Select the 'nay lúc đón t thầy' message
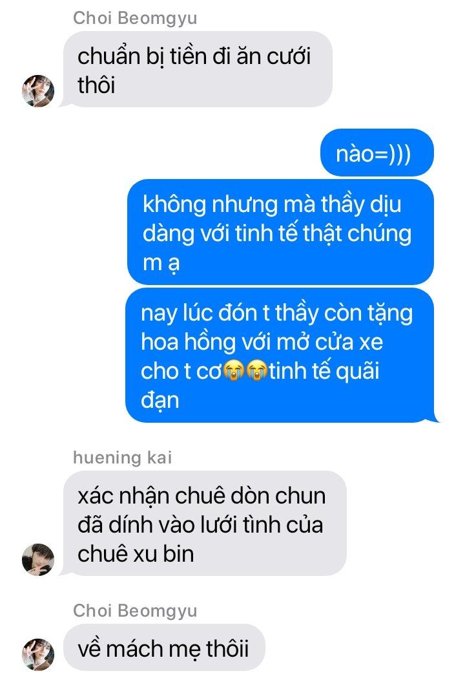This screenshot has height=680, width=465. pos(280,355)
